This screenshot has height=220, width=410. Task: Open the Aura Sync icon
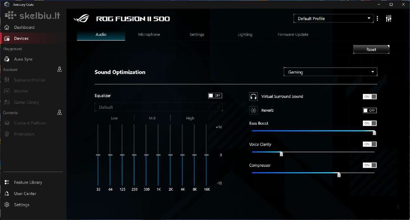(x=7, y=59)
